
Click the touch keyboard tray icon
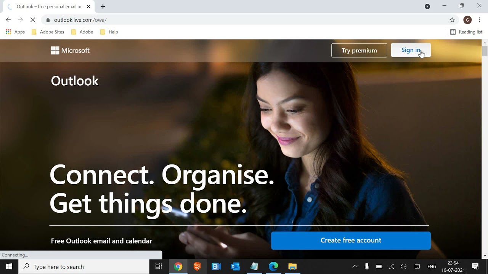click(417, 266)
